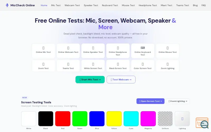Select the checkered Uniform test swatch
211x132 pixels.
point(165,119)
